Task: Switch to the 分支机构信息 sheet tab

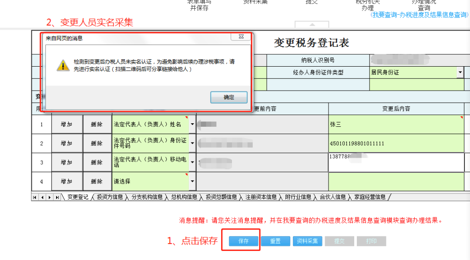Action: coord(147,197)
